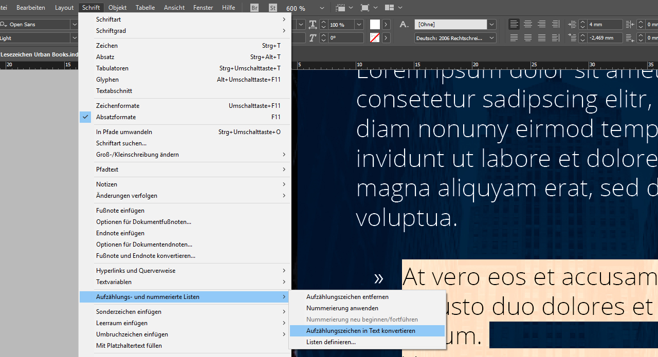This screenshot has height=357, width=658.
Task: Open the Light font style dropdown
Action: click(x=74, y=37)
